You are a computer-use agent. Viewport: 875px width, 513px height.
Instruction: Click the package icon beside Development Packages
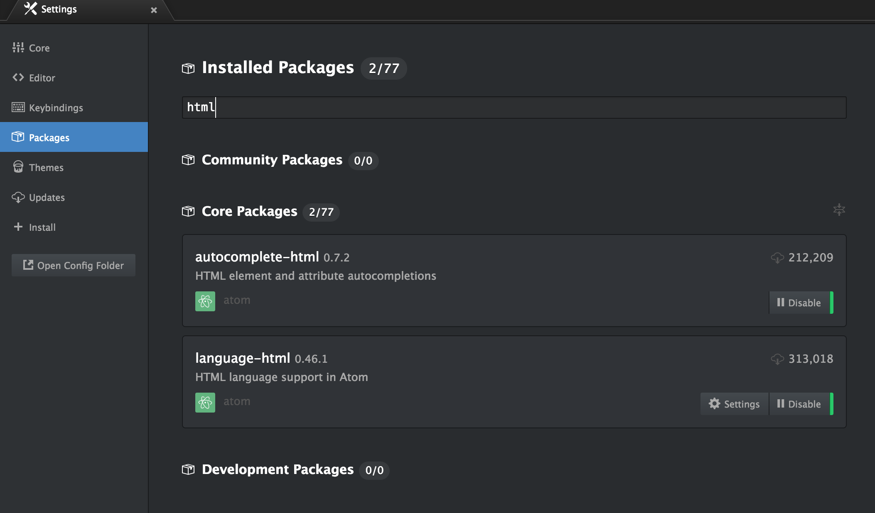coord(188,469)
